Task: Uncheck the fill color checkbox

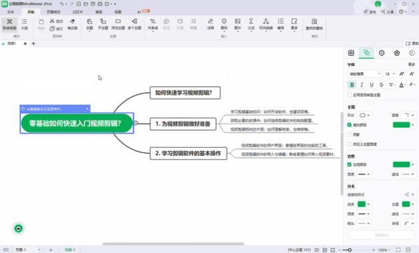Action: 349,125
